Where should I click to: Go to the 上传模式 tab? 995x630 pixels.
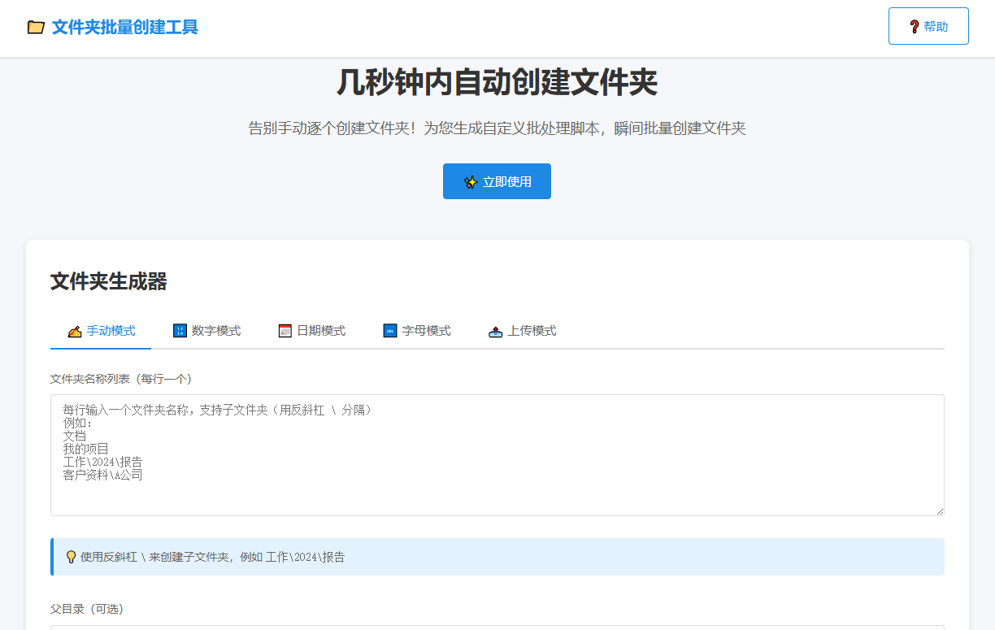[532, 331]
